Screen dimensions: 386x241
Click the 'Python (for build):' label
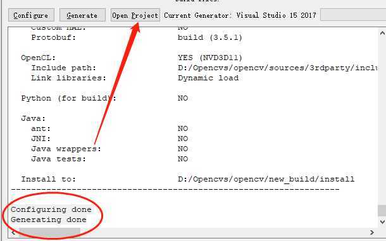point(68,98)
